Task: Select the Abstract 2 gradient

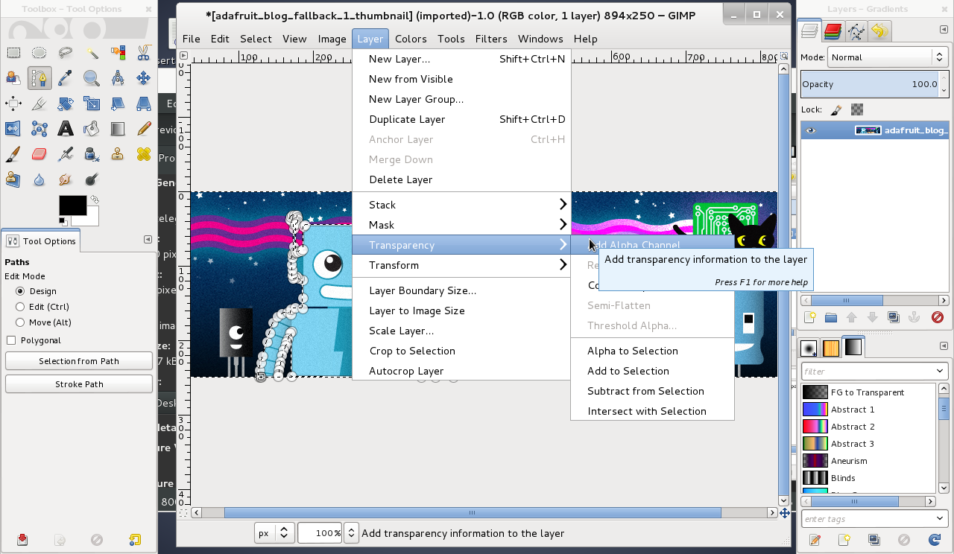Action: [x=868, y=427]
